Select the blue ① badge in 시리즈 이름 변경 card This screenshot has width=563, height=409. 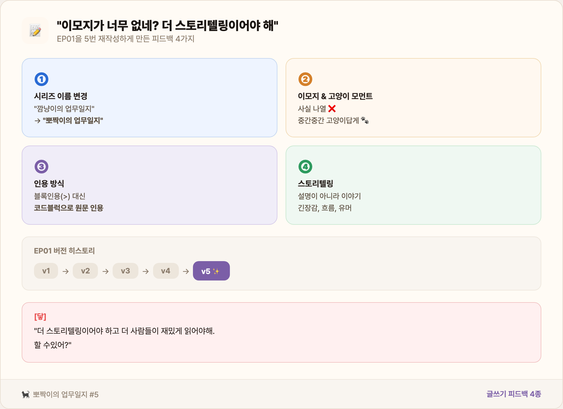pyautogui.click(x=41, y=79)
